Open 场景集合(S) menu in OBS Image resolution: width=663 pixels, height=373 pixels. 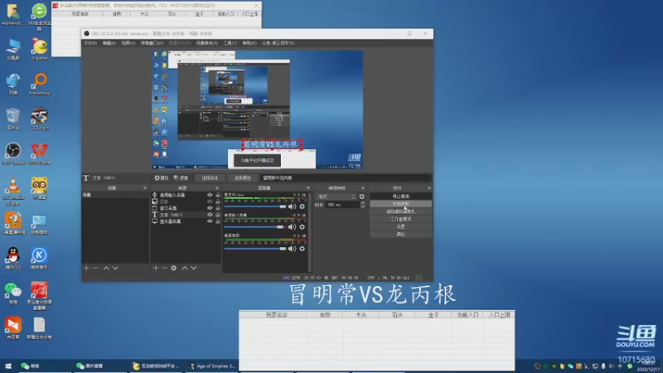[x=206, y=43]
